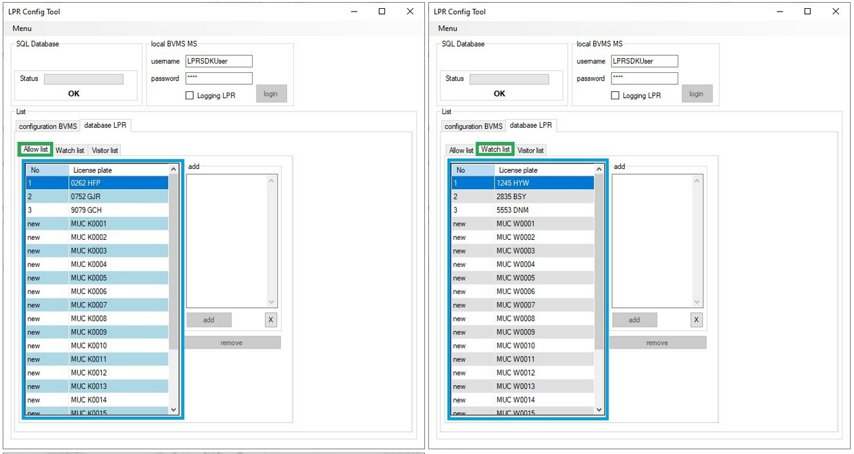The image size is (854, 454).
Task: Click password field in the right window
Action: point(645,78)
